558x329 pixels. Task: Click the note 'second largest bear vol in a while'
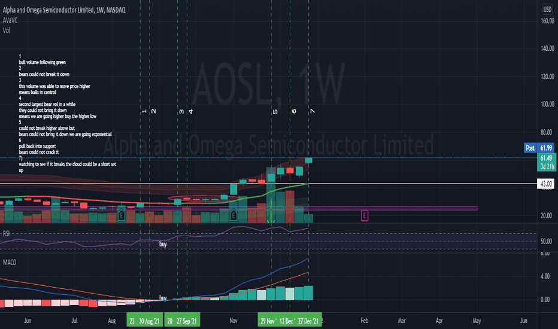pos(47,104)
